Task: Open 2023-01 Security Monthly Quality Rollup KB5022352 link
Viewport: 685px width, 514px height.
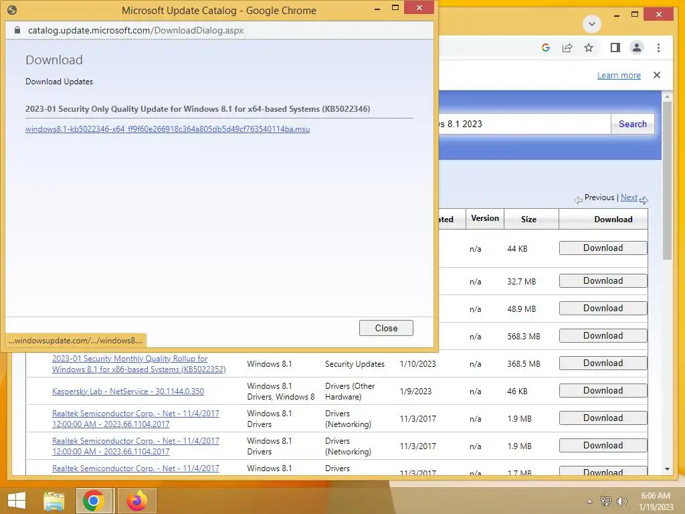Action: point(139,363)
